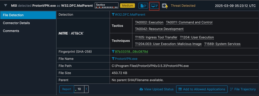The height and width of the screenshot is (96, 259).
Task: Click the File Name row label
Action: pos(66,59)
